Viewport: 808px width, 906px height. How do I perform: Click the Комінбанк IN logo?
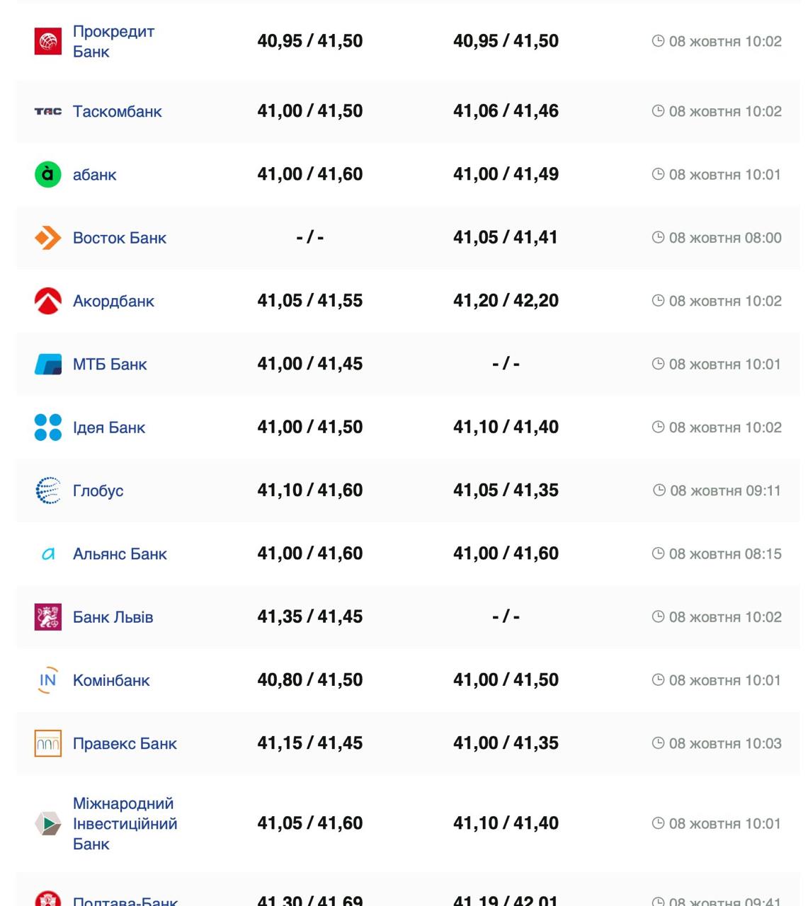tap(48, 680)
